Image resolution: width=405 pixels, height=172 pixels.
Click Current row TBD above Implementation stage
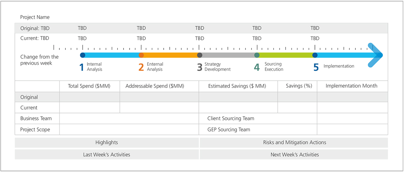coord(315,38)
